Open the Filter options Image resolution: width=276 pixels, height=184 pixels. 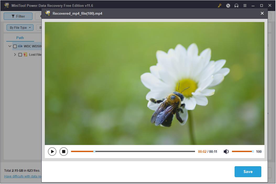click(18, 16)
